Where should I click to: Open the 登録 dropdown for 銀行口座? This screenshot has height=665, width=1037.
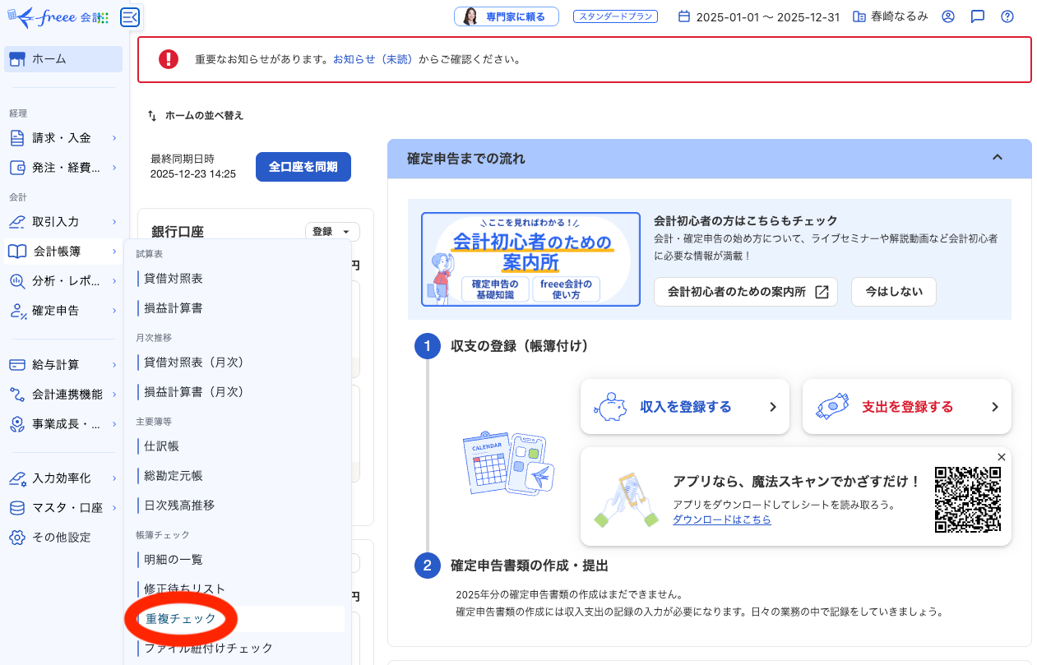click(331, 231)
